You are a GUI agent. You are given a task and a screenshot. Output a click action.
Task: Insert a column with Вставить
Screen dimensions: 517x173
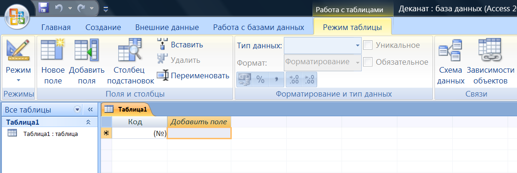click(x=180, y=45)
